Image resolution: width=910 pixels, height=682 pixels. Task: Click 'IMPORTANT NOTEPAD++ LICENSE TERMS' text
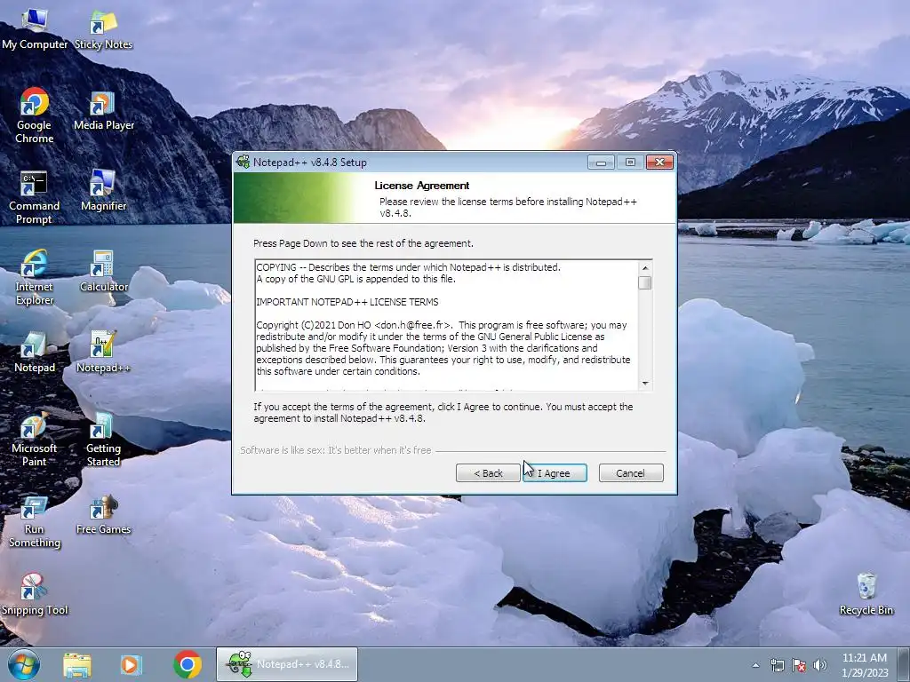coord(347,302)
